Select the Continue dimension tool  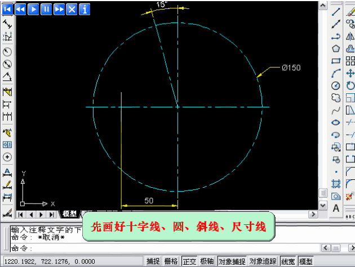pyautogui.click(x=7, y=117)
